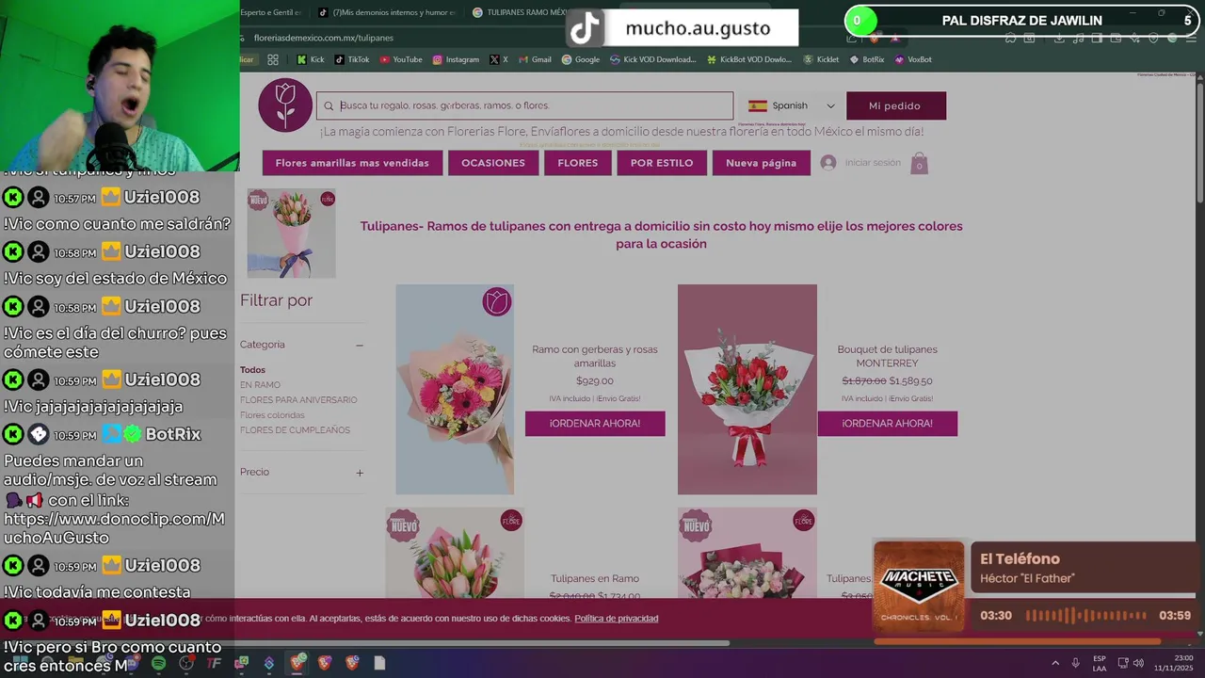
Task: Click the Florerías Flore tulip logo
Action: tap(285, 105)
